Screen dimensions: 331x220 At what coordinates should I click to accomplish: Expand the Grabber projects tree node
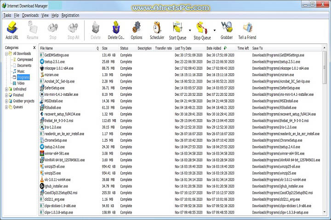[x=6, y=101]
